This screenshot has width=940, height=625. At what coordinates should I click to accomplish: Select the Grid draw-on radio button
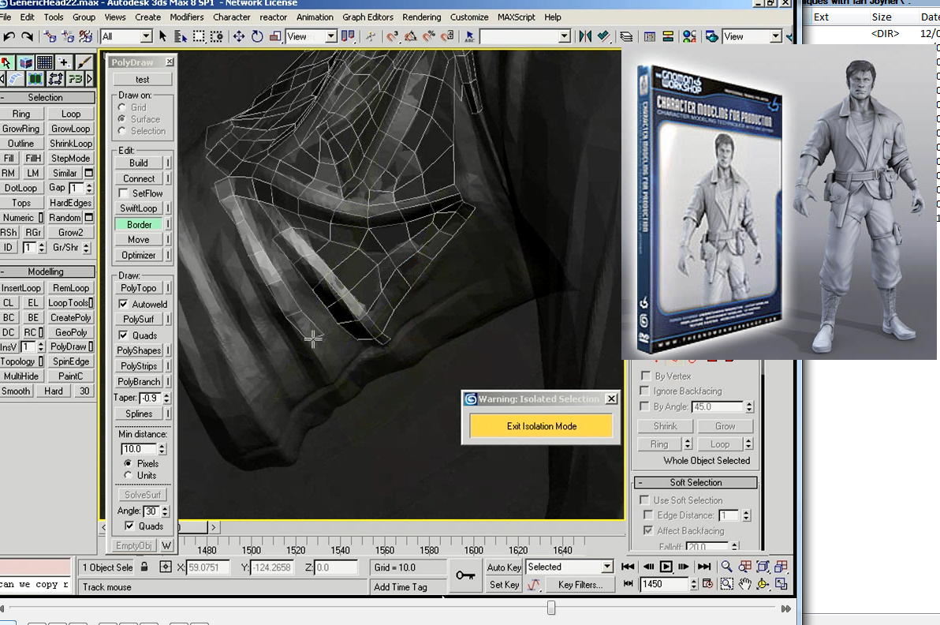tap(121, 107)
